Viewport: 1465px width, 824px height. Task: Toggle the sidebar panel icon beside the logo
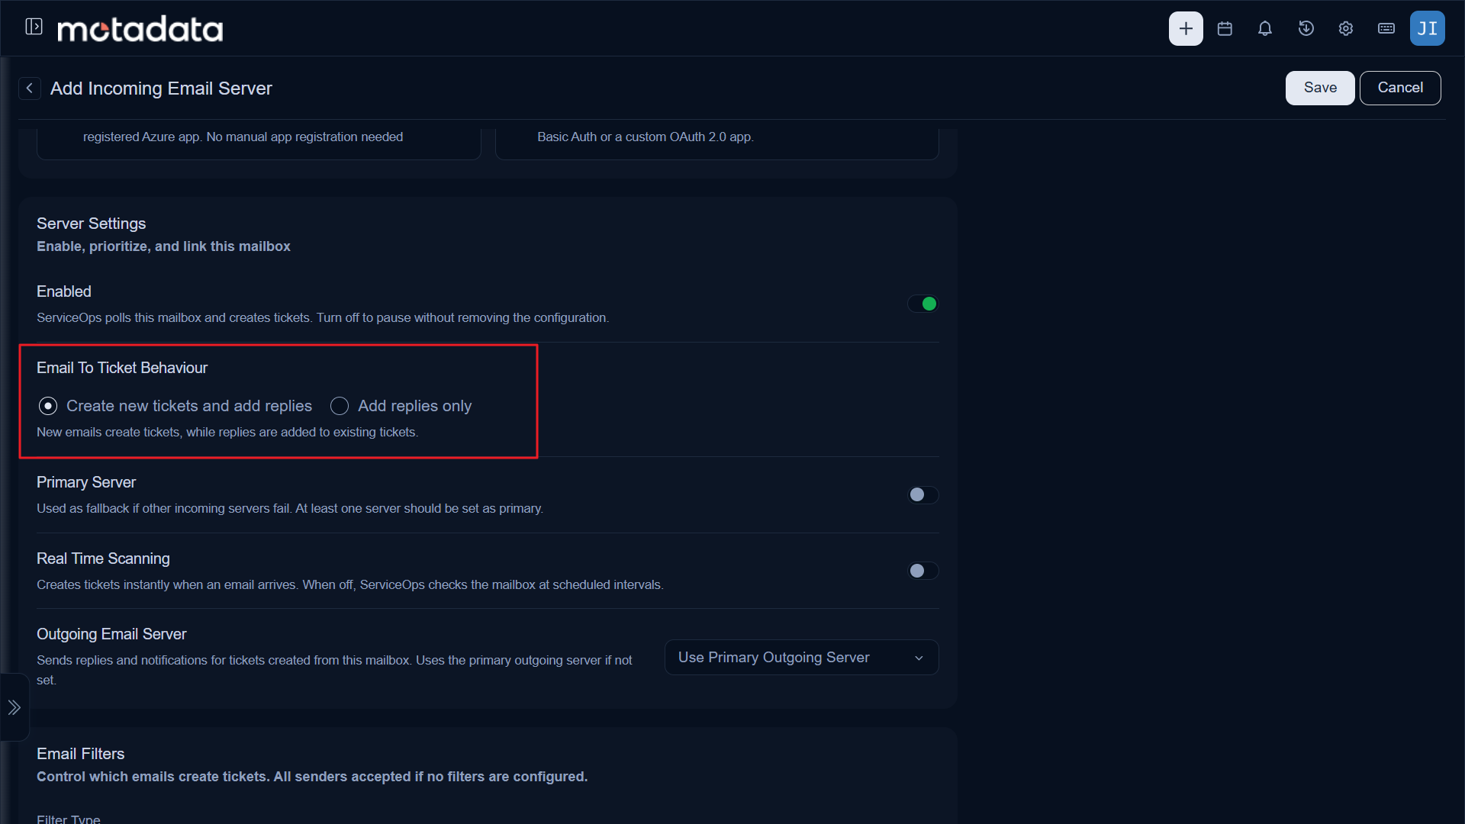tap(34, 27)
